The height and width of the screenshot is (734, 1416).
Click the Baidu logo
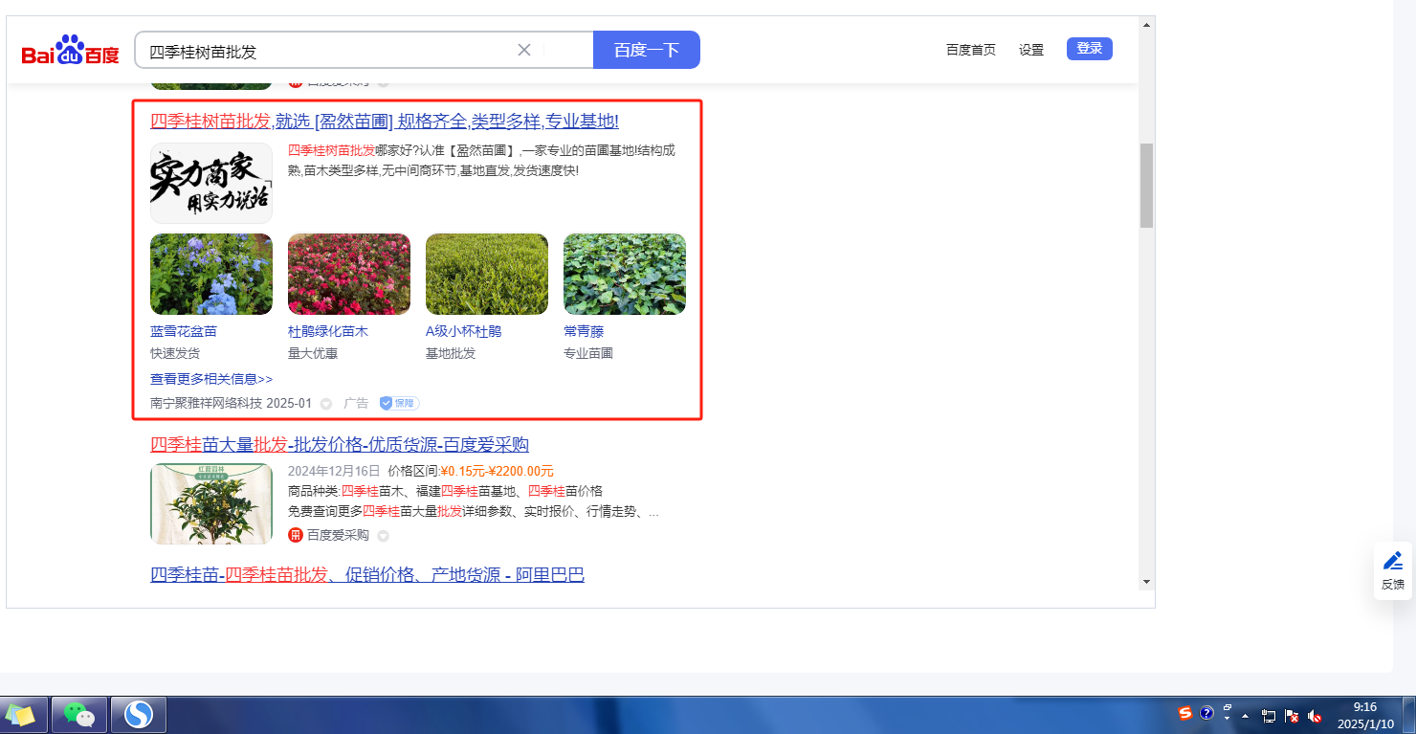(70, 51)
